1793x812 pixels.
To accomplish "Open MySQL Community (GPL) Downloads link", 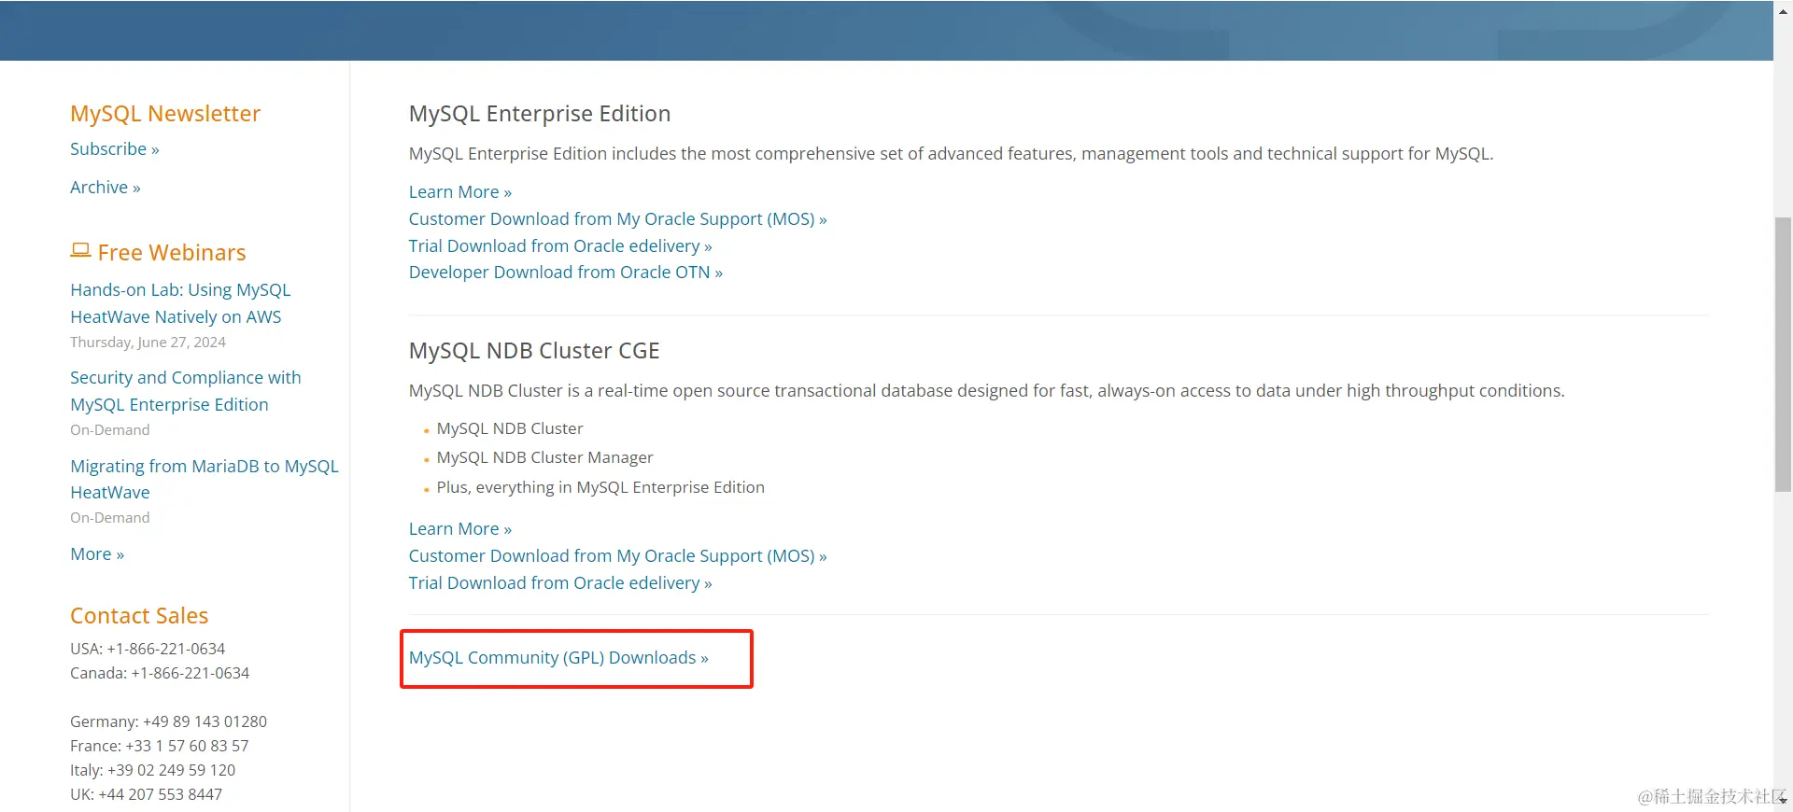I will (x=558, y=658).
